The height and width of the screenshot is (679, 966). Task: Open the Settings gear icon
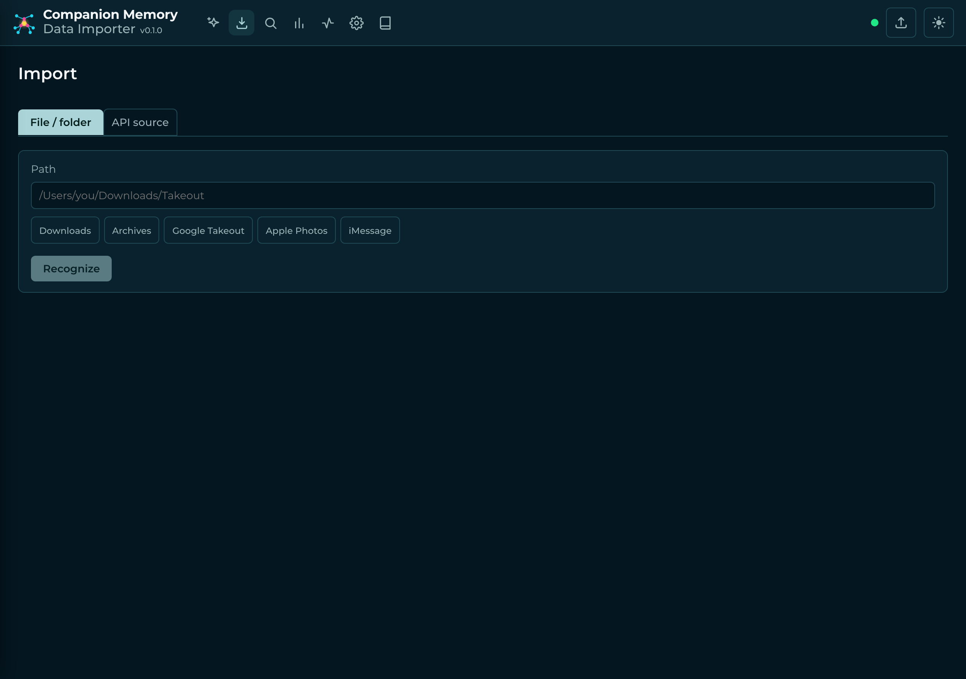(x=356, y=23)
